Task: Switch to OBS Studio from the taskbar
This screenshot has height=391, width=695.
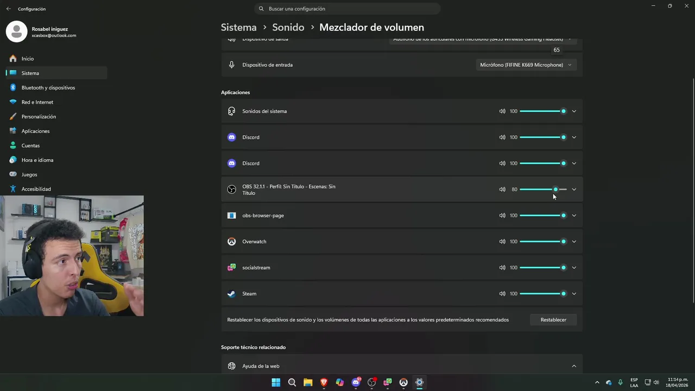Action: (x=372, y=382)
